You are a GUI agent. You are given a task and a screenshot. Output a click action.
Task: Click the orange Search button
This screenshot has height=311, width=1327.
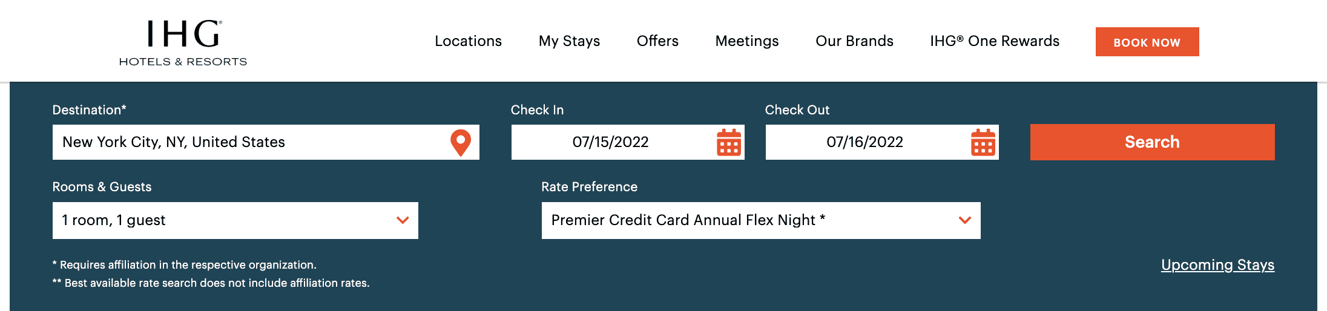point(1152,142)
